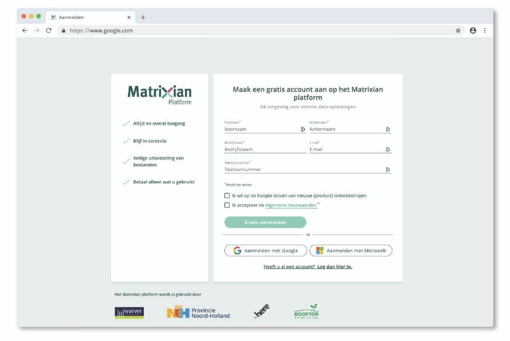Click into the Bedrijfsnaam input field
The height and width of the screenshot is (341, 510).
coord(265,149)
